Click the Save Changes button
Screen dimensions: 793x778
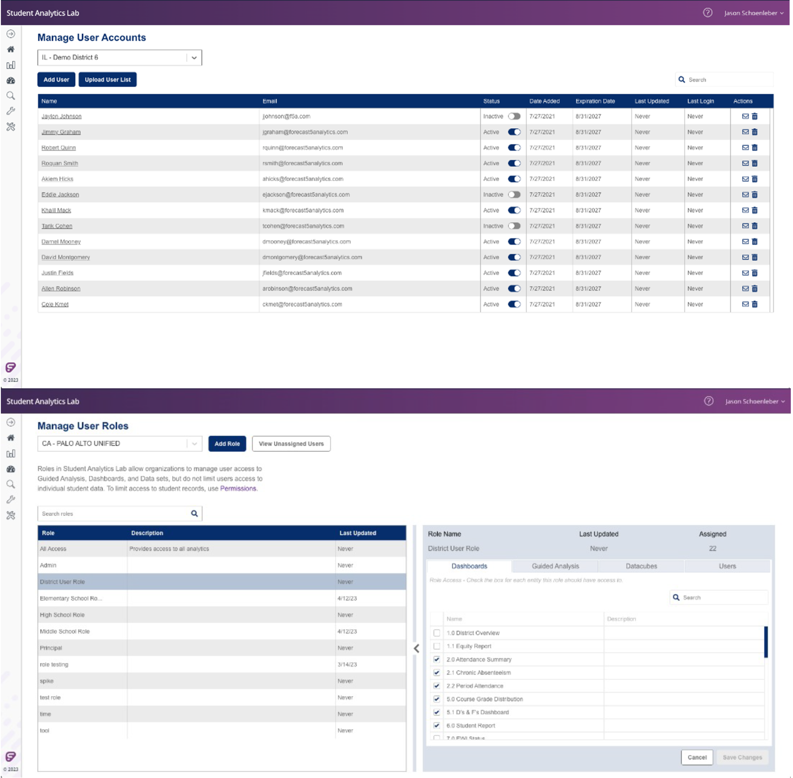pos(742,757)
